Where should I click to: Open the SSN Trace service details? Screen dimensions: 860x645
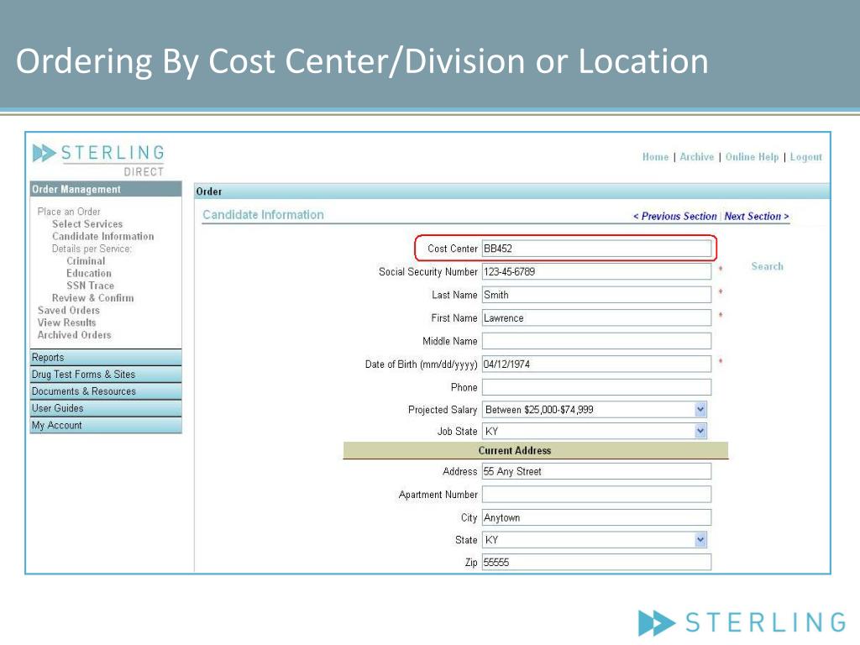[91, 286]
